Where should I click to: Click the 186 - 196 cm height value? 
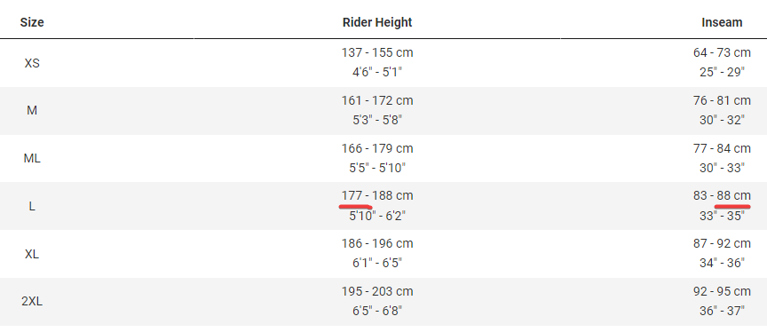click(377, 244)
